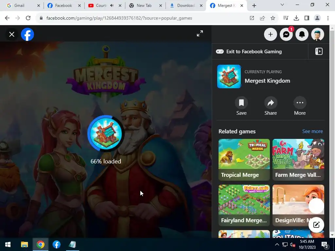335x251 pixels.
Task: Bookmark this page with star
Action: [x=273, y=18]
